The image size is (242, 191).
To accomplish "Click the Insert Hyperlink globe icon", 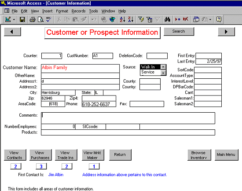I will [x=104, y=20].
